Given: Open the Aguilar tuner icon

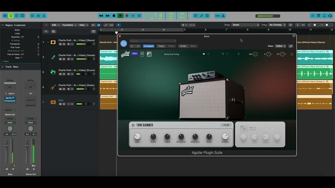Looking at the screenshot, I should (x=238, y=54).
